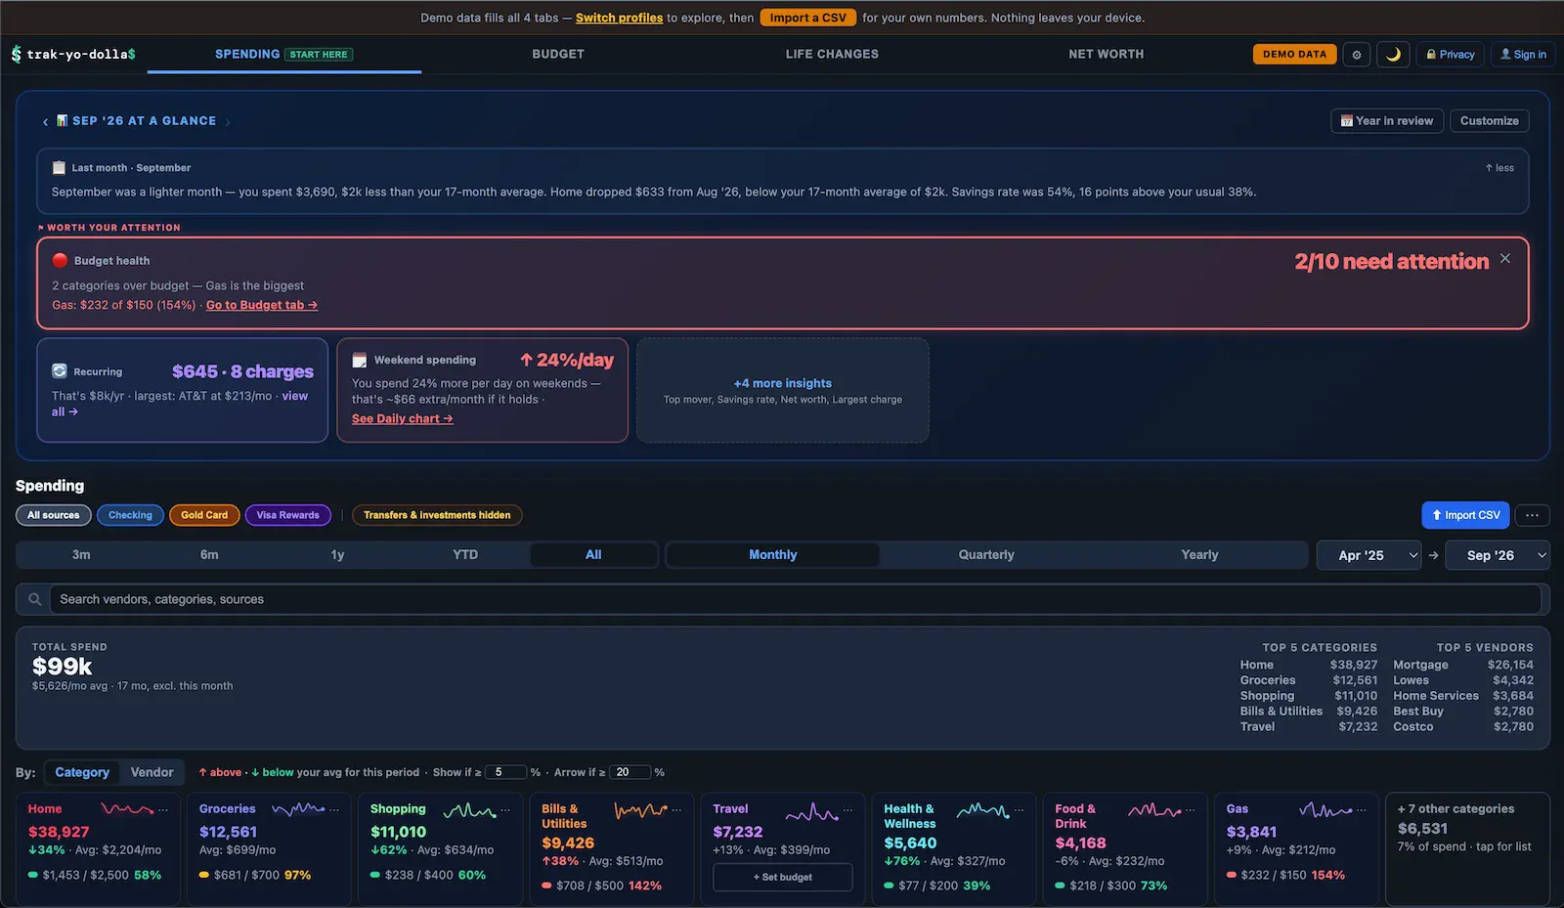Click the Year in review button

coord(1387,121)
